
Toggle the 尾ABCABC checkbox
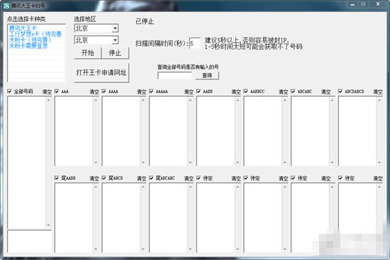(x=151, y=178)
